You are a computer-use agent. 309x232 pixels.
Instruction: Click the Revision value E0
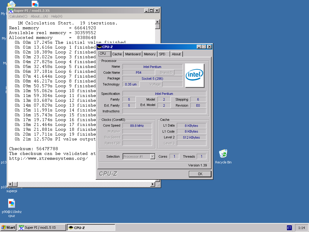(198, 105)
